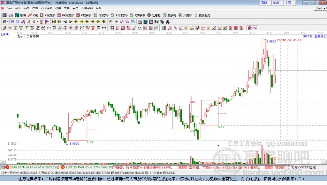Open the 设置 menu
The image size is (327, 185).
coord(58,9)
